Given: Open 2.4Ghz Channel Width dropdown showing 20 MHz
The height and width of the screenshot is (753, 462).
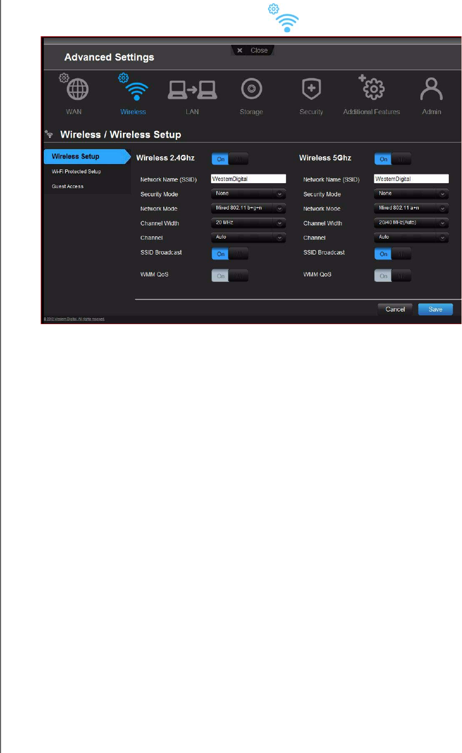Looking at the screenshot, I should 248,223.
